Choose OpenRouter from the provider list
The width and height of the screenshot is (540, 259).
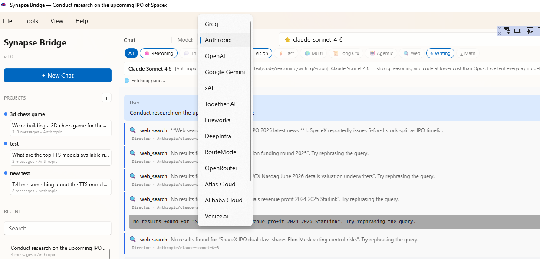pyautogui.click(x=224, y=168)
